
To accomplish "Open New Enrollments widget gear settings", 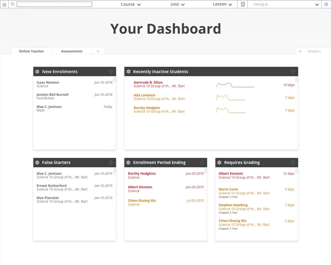I will click(37, 71).
